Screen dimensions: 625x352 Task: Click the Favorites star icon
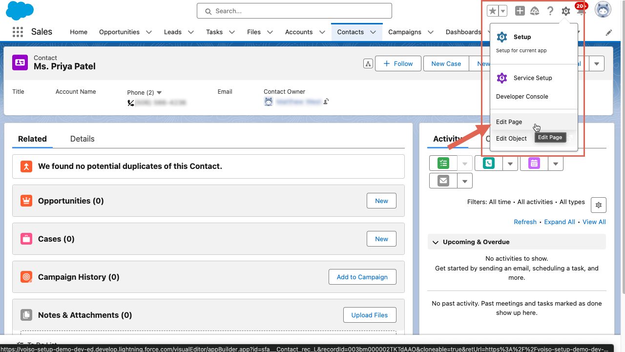click(493, 11)
